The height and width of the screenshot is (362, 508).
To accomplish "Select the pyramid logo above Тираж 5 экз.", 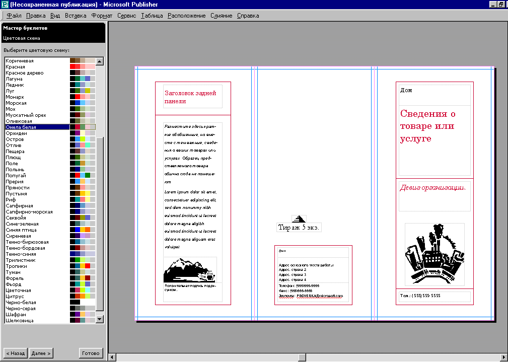I will click(x=299, y=219).
